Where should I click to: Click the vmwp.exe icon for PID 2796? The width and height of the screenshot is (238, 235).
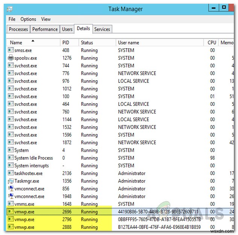pyautogui.click(x=11, y=219)
